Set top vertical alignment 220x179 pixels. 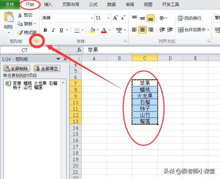tap(134, 18)
